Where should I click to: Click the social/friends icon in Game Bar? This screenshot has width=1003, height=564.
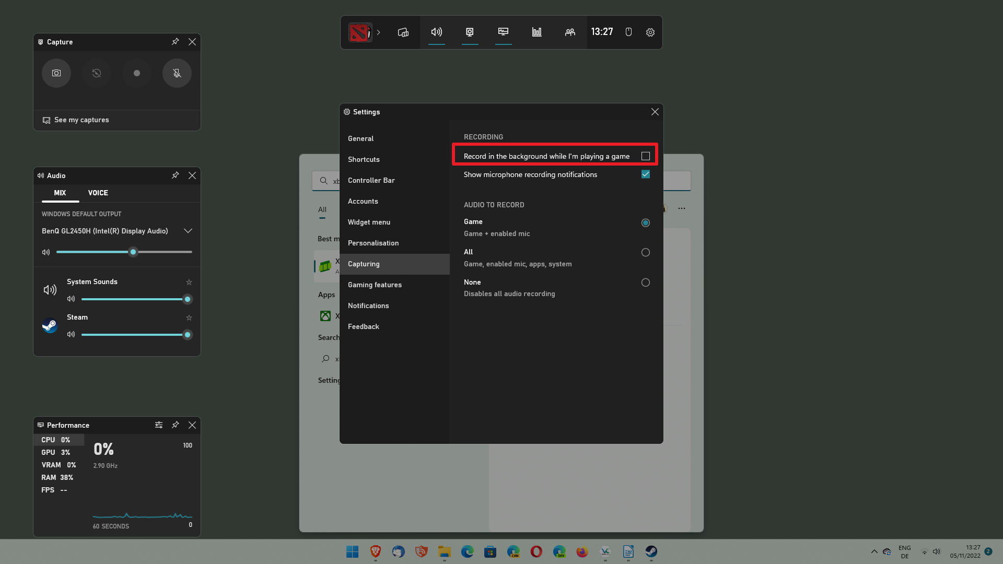point(570,32)
